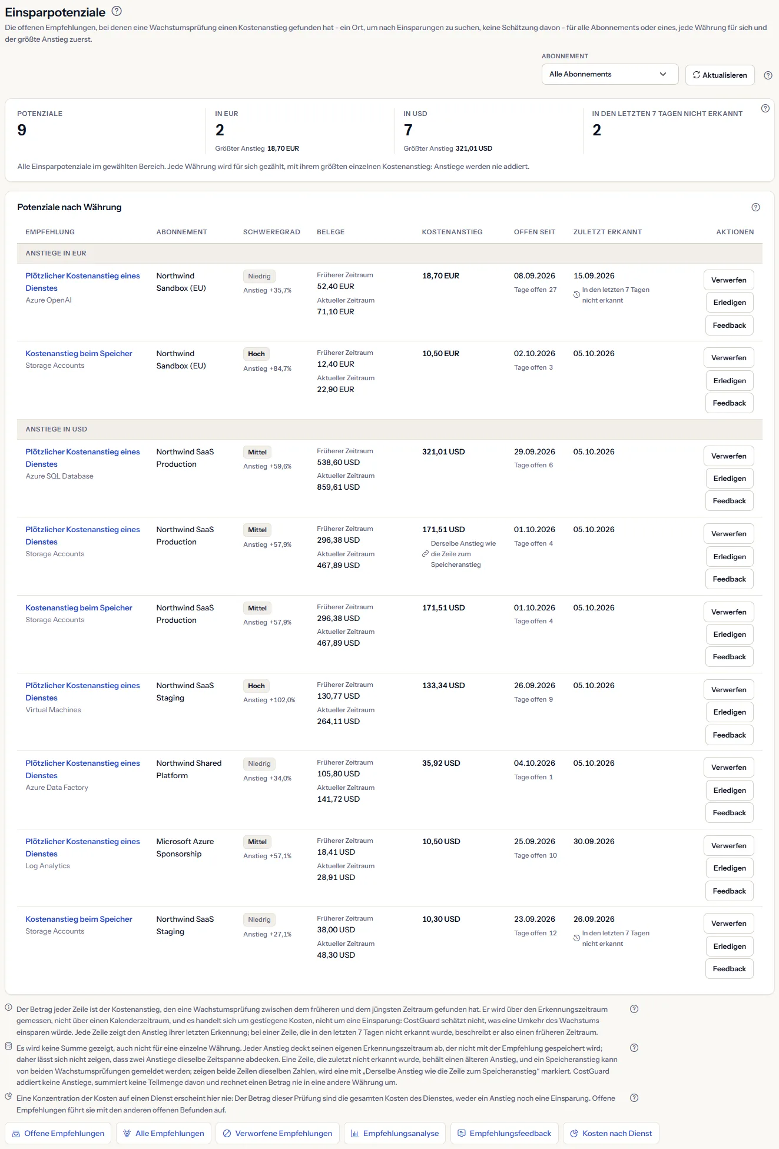Click the 35,92 USD value in the table
This screenshot has width=779, height=1149.
(441, 763)
